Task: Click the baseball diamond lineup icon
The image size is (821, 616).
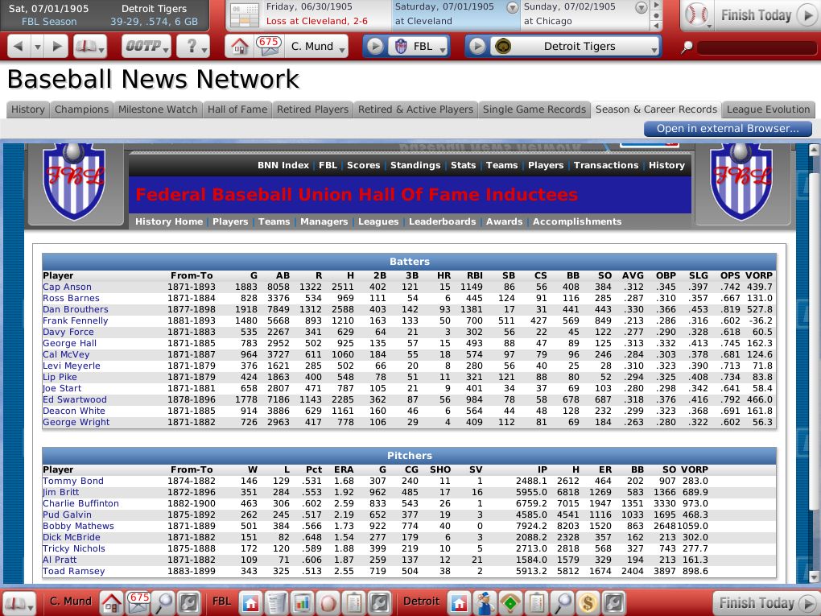Action: coord(510,602)
